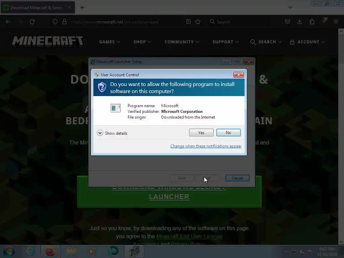This screenshot has width=344, height=258.
Task: Switch to Firefox in taskbar
Action: click(x=50, y=251)
